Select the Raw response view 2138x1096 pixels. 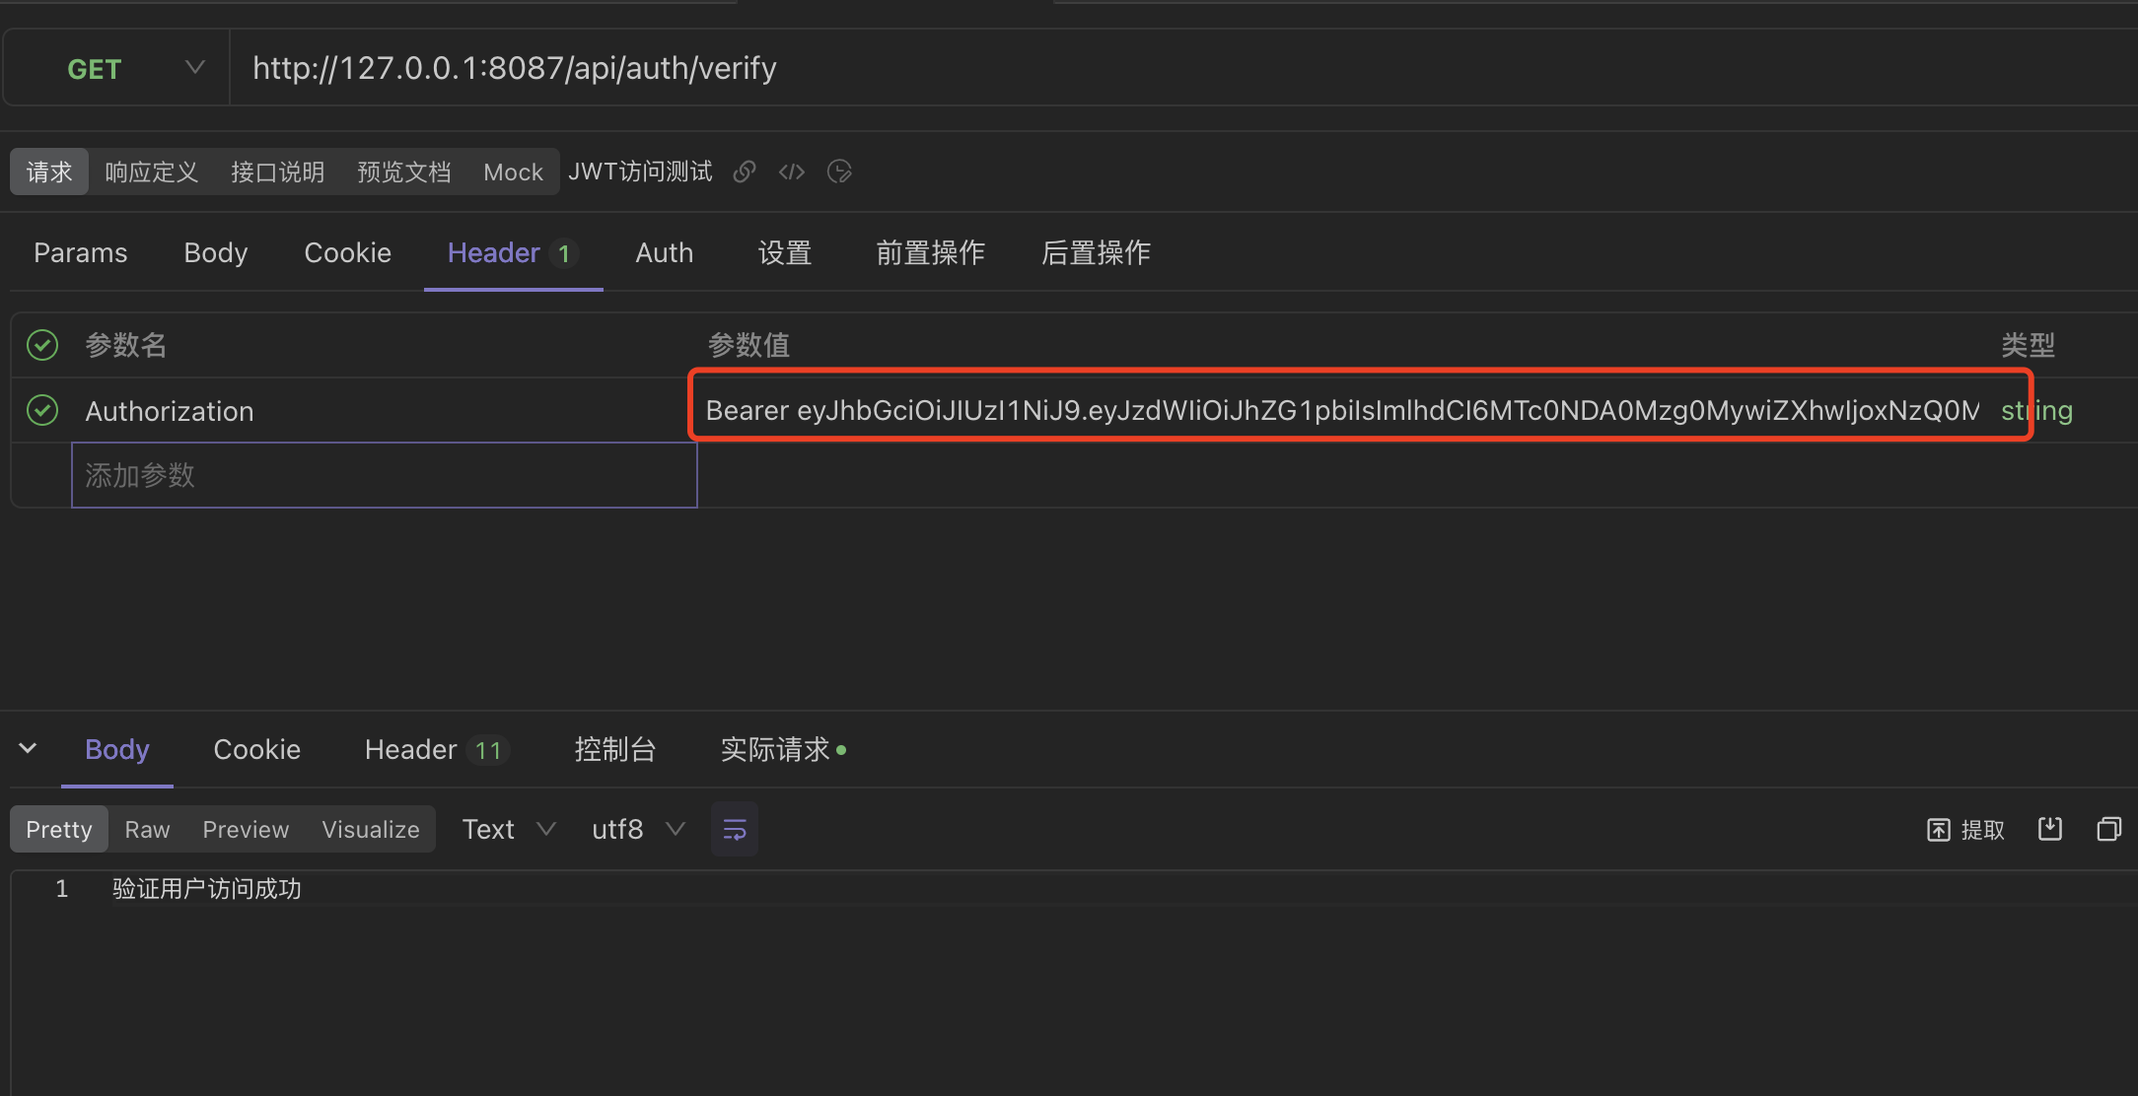147,829
